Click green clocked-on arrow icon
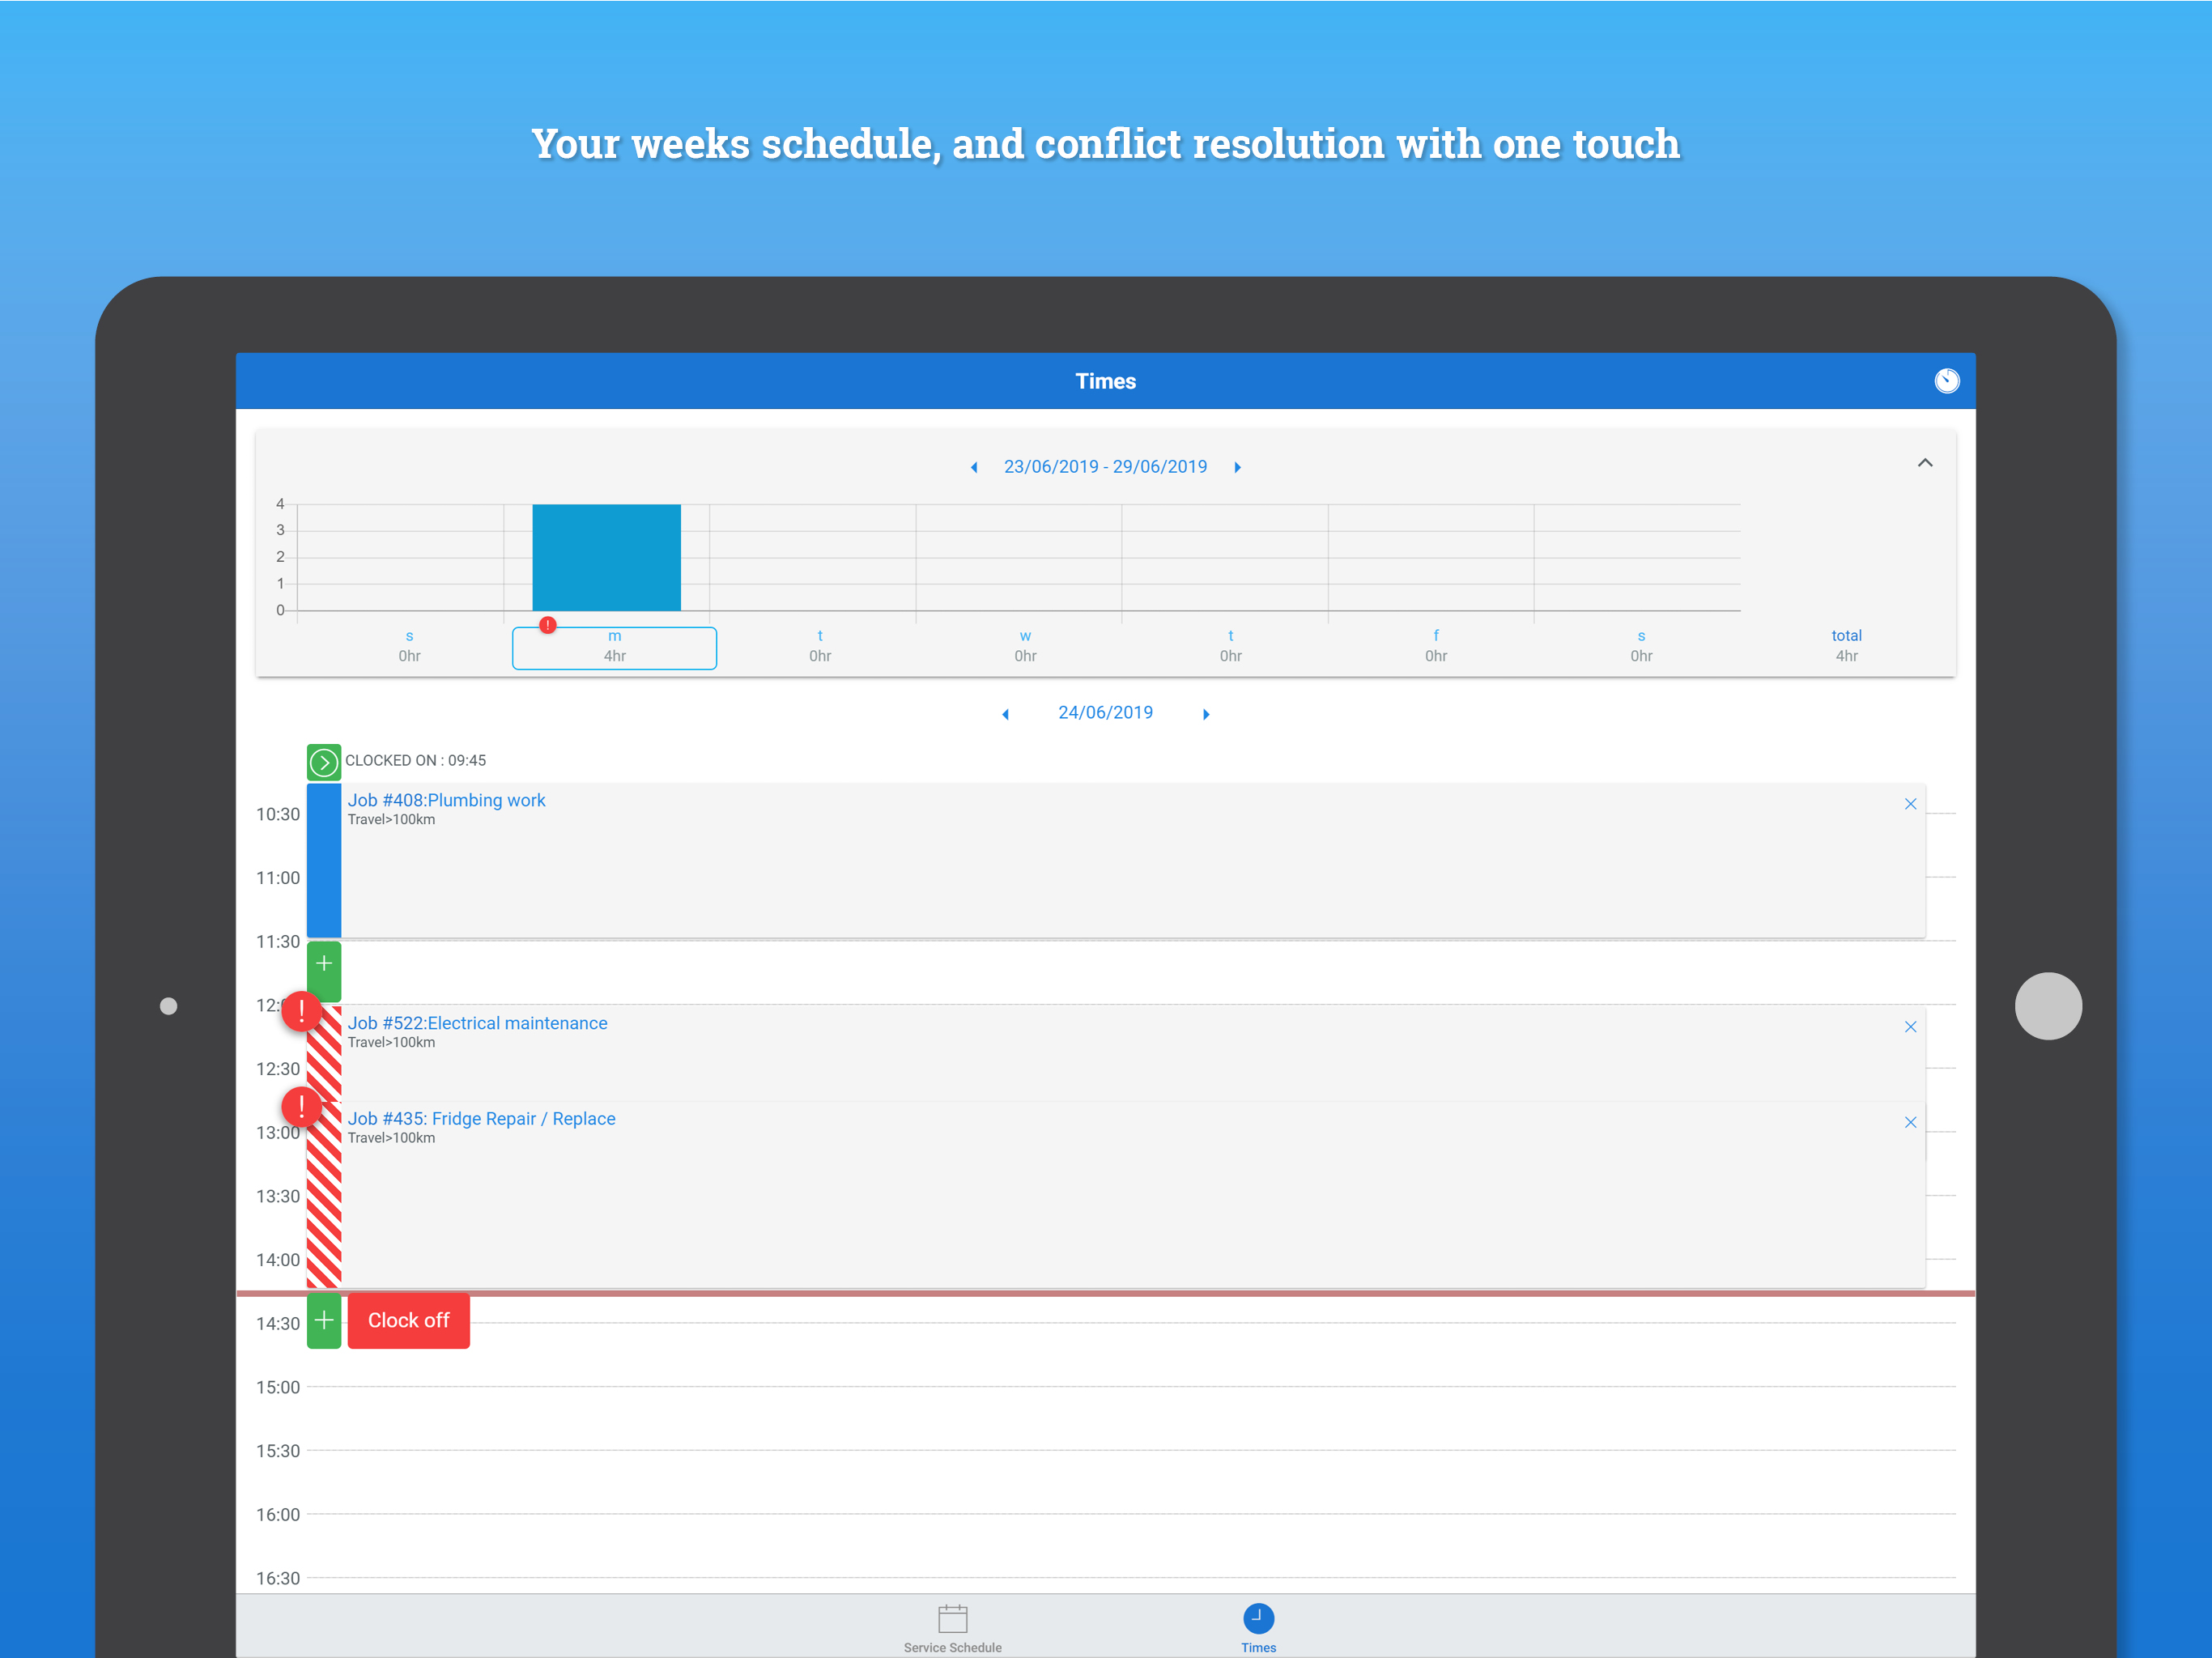Image resolution: width=2212 pixels, height=1658 pixels. pos(323,762)
